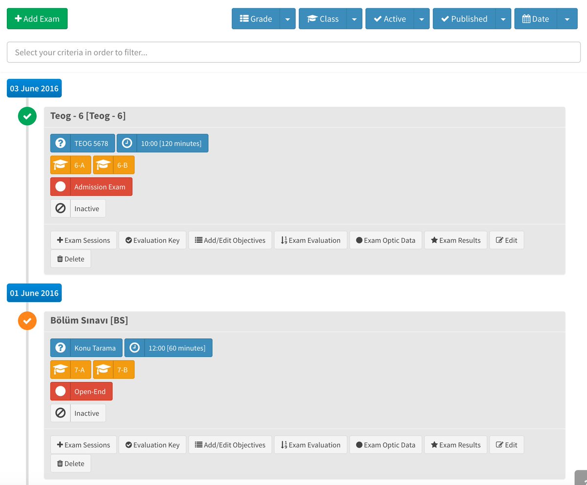Image resolution: width=587 pixels, height=485 pixels.
Task: Open Exam Sessions for Teog - 6
Action: click(84, 240)
